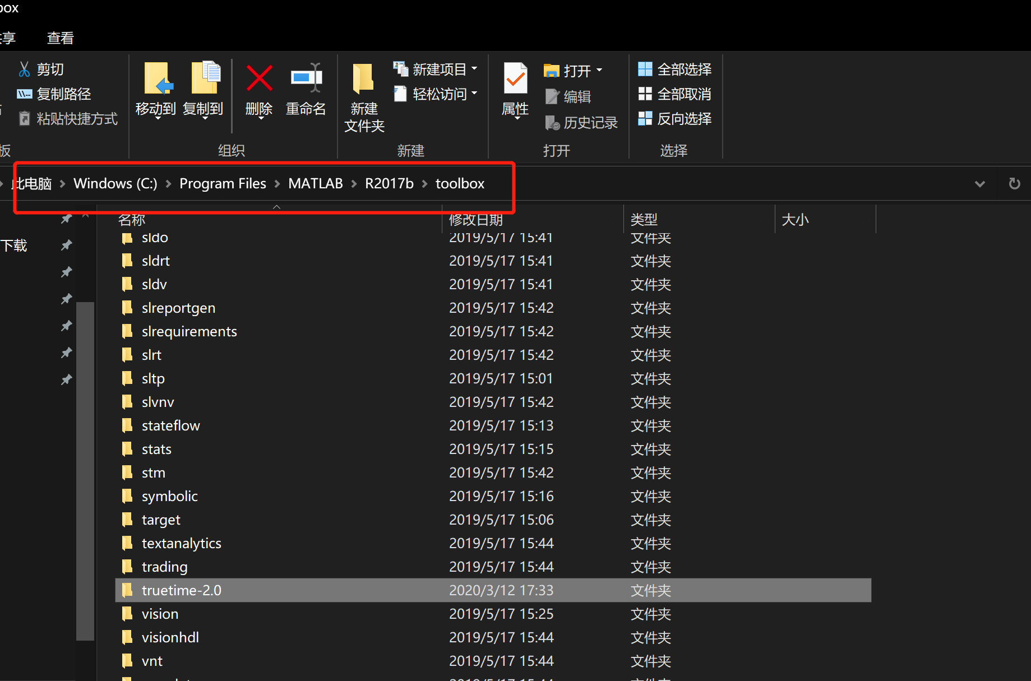The height and width of the screenshot is (681, 1031).
Task: Select the 剪切 (Cut) scissors icon
Action: tap(25, 68)
